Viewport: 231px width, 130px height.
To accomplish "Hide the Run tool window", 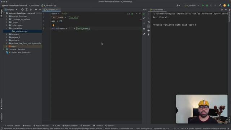I will pyautogui.click(x=226, y=10).
